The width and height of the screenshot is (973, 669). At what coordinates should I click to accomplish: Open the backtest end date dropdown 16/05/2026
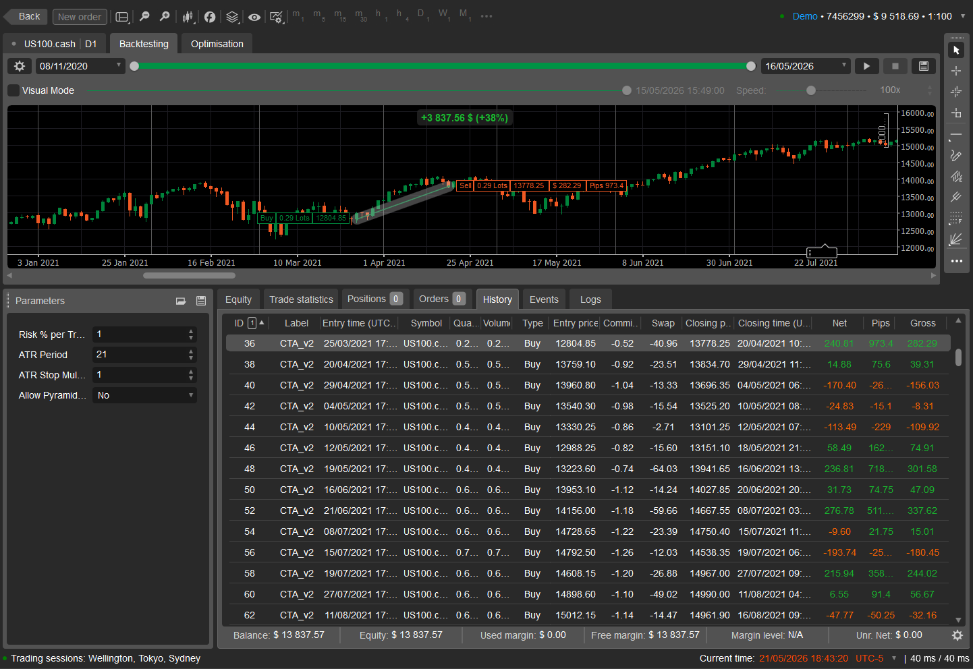click(x=806, y=66)
